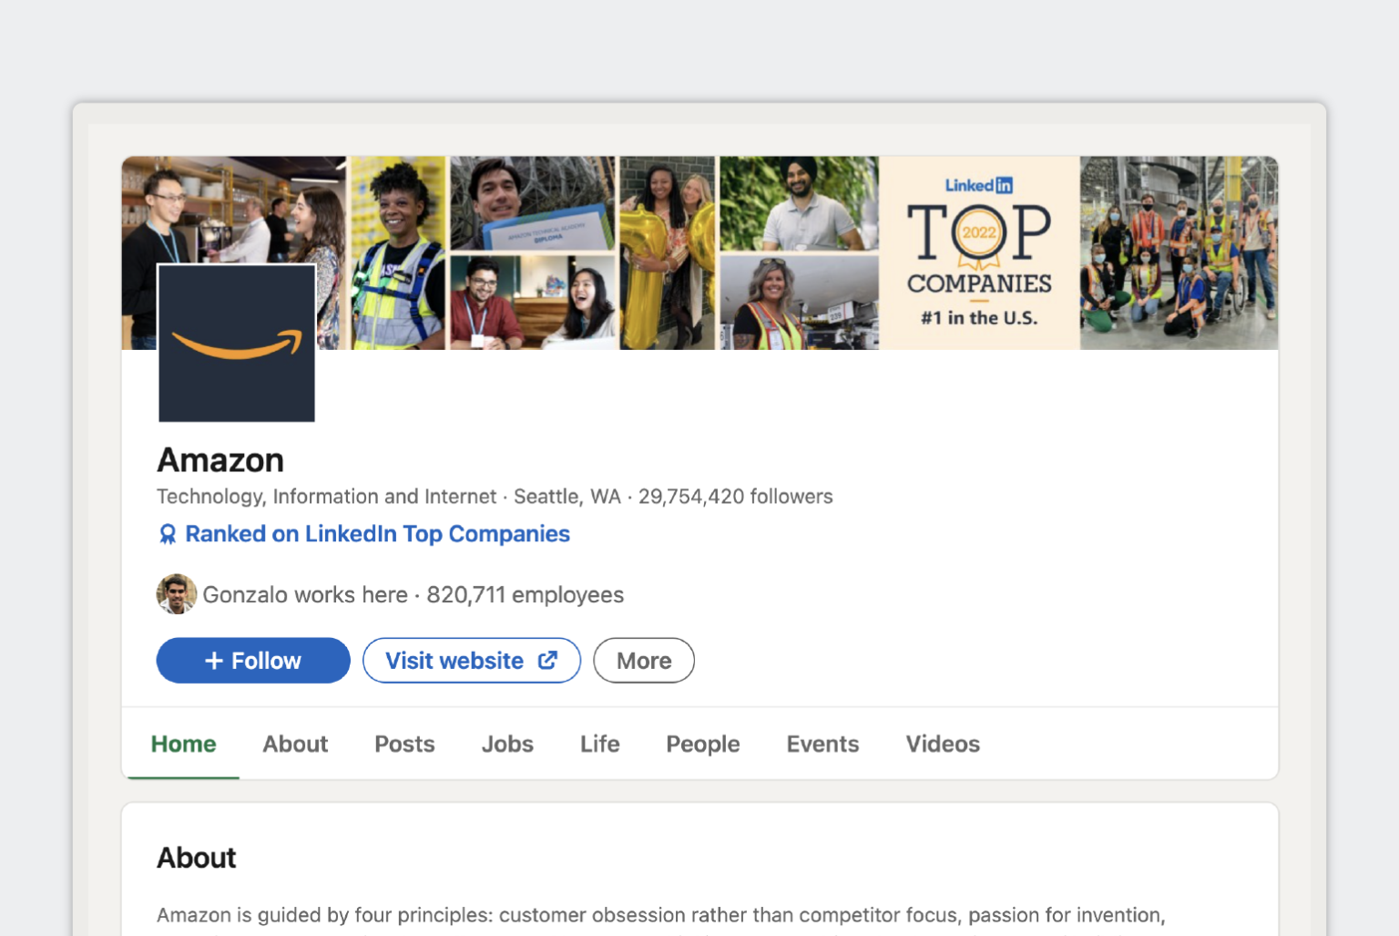The width and height of the screenshot is (1399, 936).
Task: Click the Amazon smile logo image
Action: pos(237,344)
